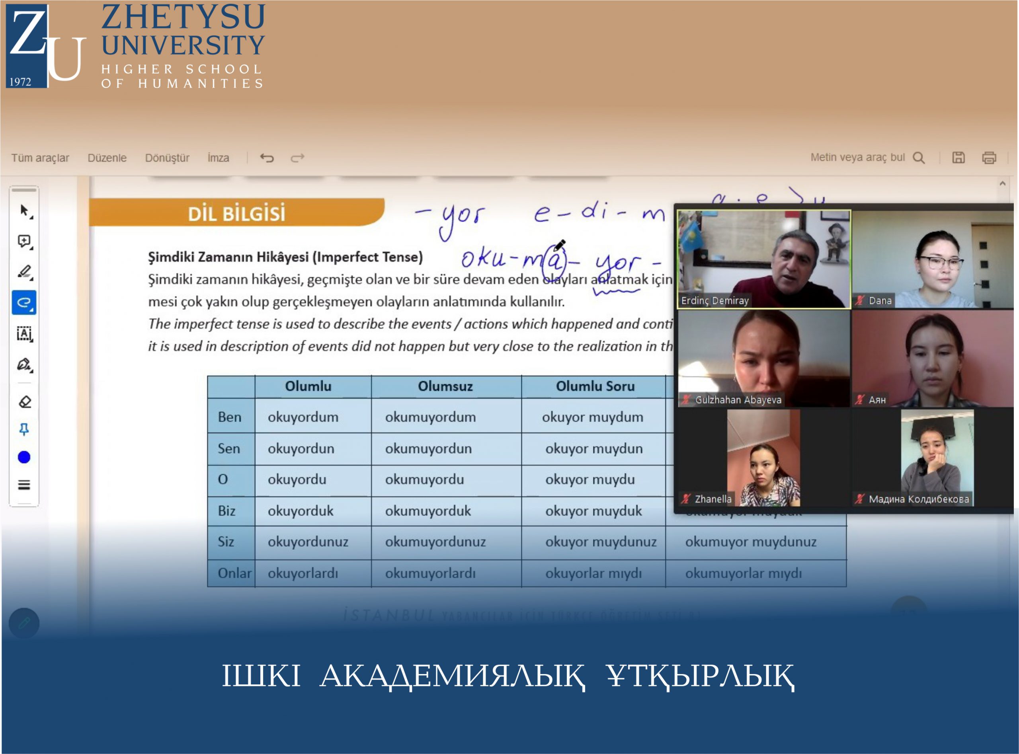Image resolution: width=1019 pixels, height=754 pixels.
Task: Select the freehand draw lasso tool
Action: [x=24, y=302]
